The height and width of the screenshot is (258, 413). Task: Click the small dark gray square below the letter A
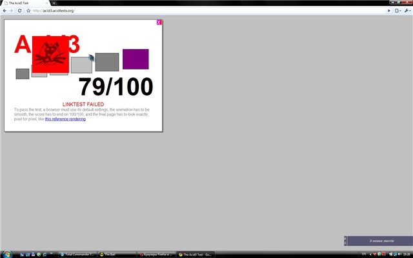pyautogui.click(x=23, y=74)
